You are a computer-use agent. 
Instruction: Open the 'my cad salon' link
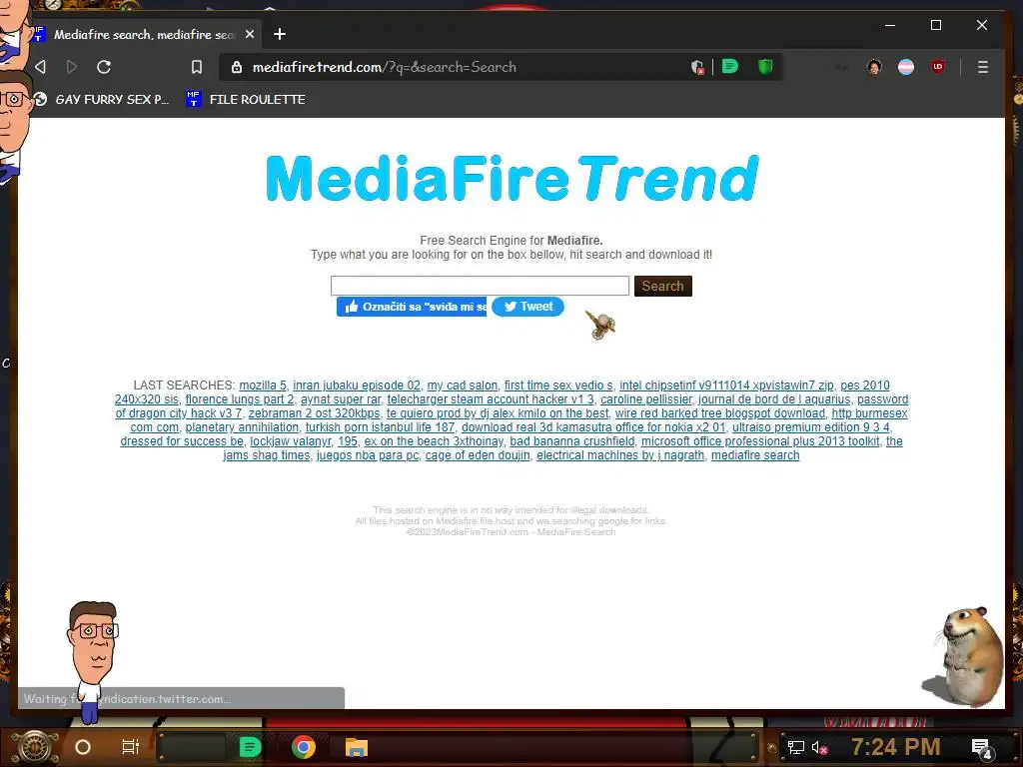pyautogui.click(x=462, y=385)
